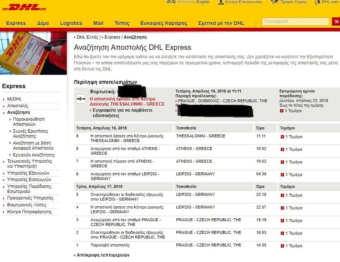The image size is (340, 262).
Task: Open Προαιρετικές Υπηρεσίες sidebar item
Action: 30,198
